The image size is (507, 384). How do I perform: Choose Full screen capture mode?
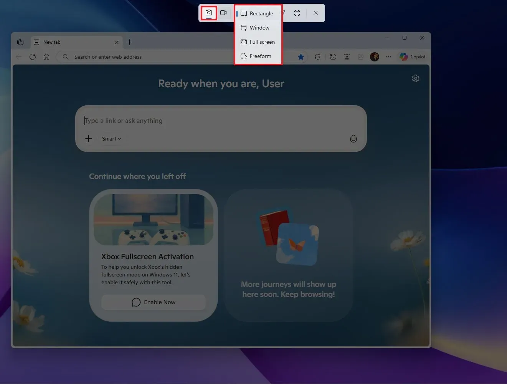(x=258, y=42)
